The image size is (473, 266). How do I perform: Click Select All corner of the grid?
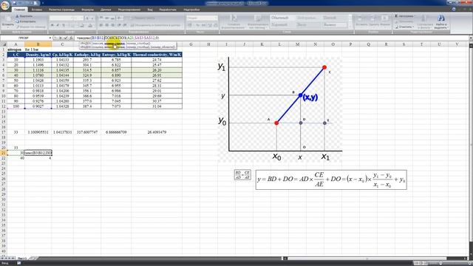4,44
